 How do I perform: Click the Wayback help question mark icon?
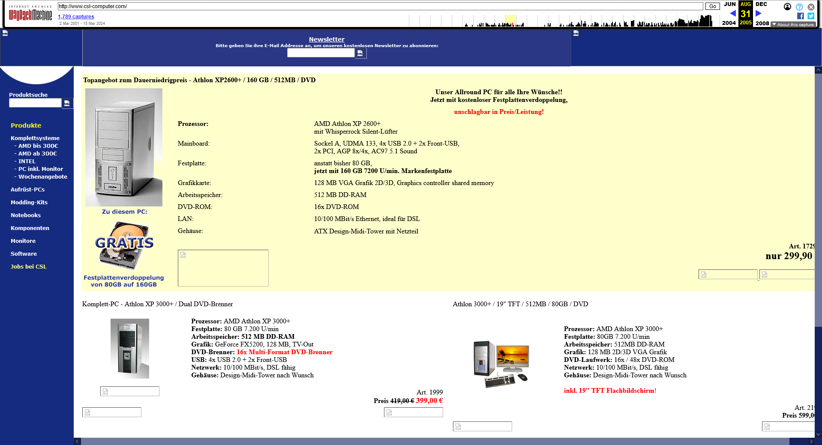[799, 7]
